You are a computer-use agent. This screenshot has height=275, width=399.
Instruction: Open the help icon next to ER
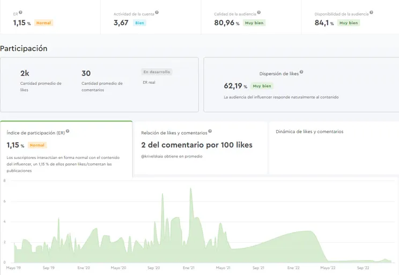[x=20, y=12]
